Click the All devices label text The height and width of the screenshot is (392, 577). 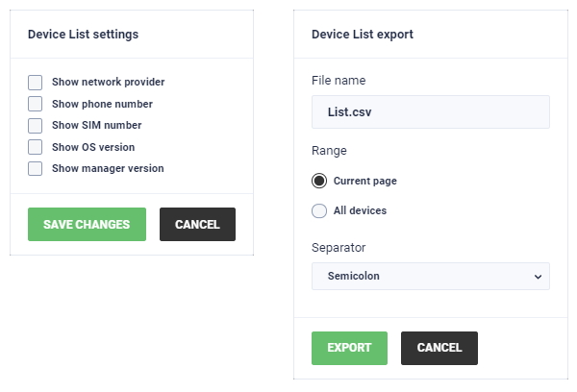(360, 210)
